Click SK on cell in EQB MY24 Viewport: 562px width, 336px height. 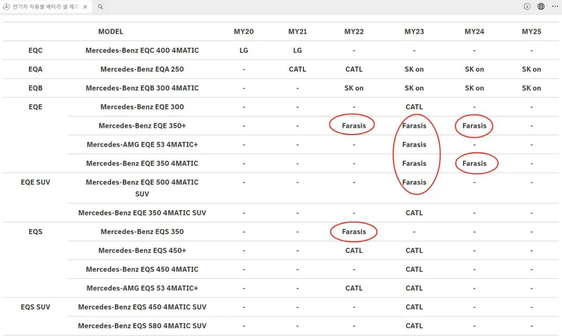click(x=474, y=88)
